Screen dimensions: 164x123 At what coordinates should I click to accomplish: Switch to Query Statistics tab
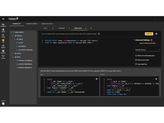(x=47, y=24)
